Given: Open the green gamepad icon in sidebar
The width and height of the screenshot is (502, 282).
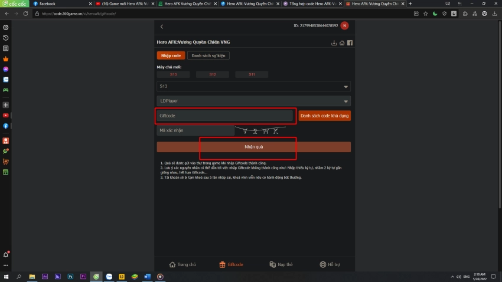Looking at the screenshot, I should (x=6, y=90).
